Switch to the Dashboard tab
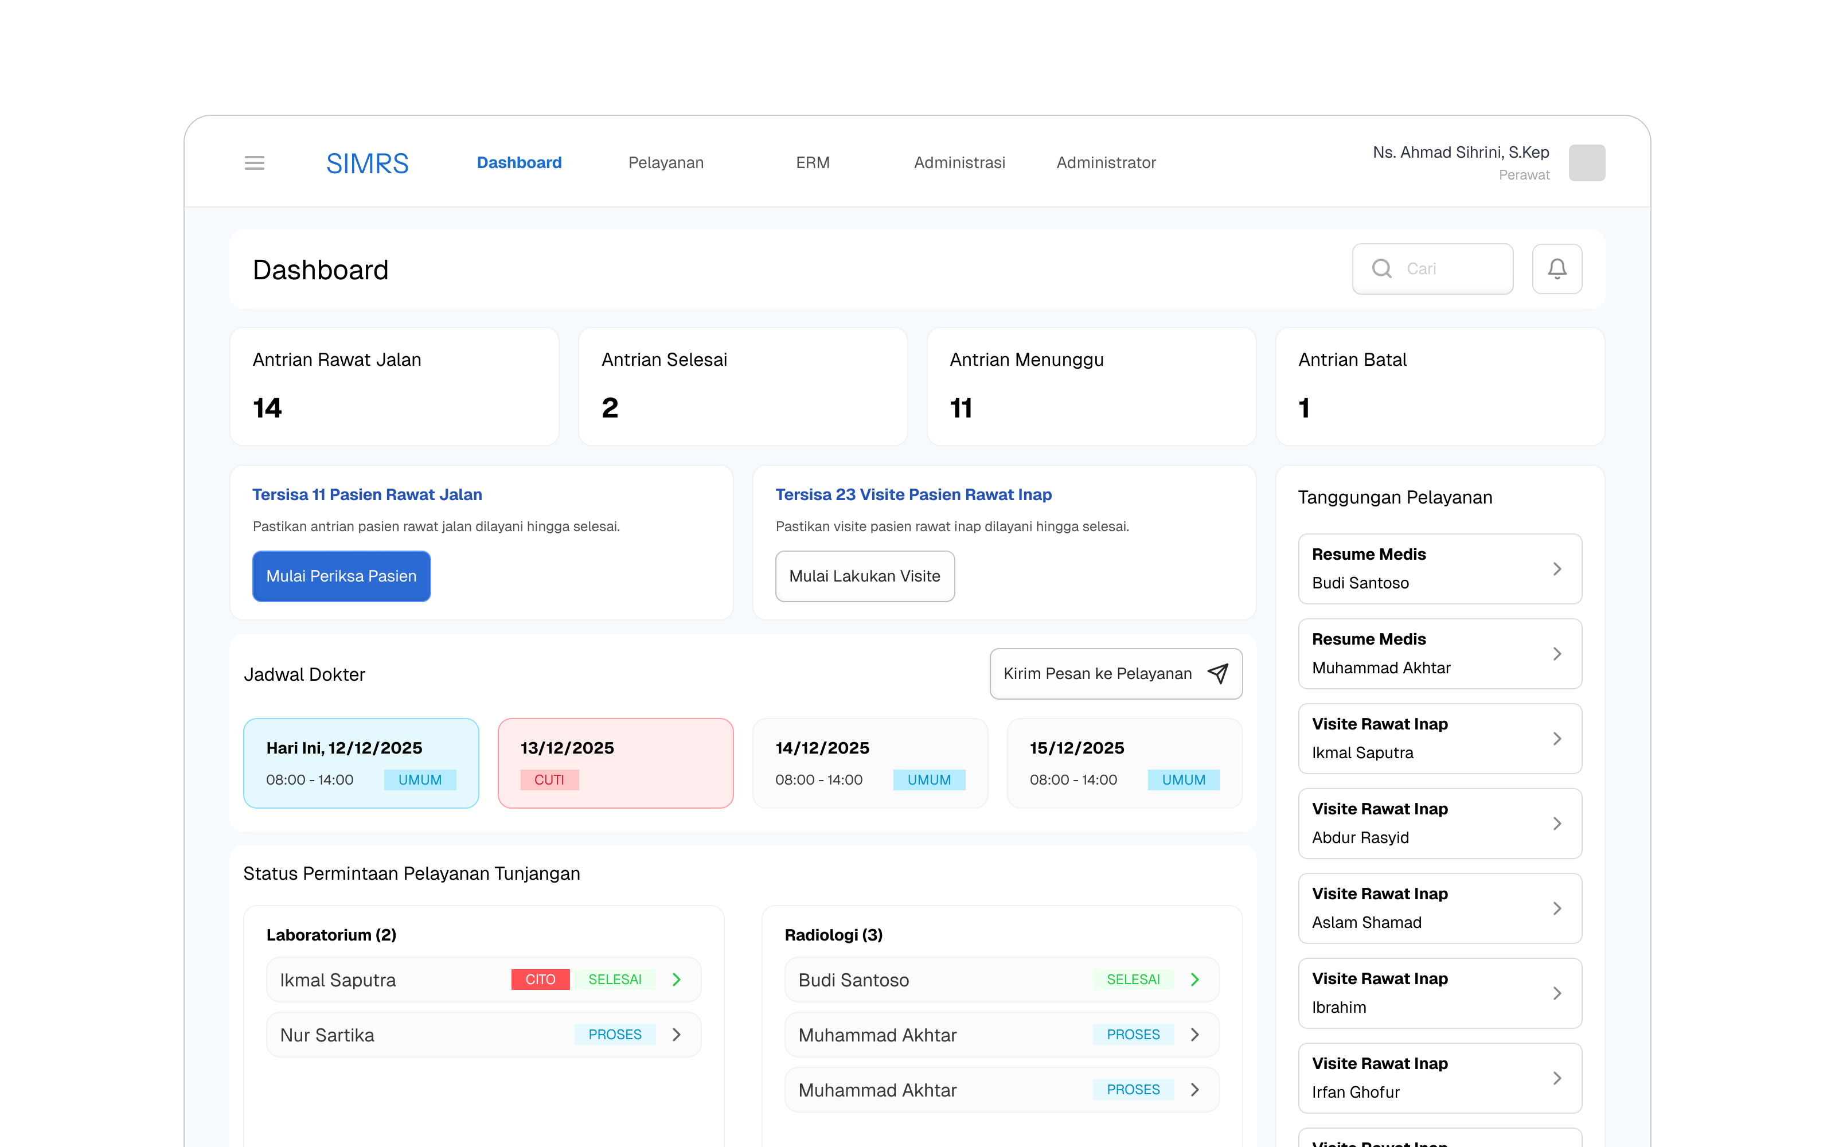 pos(518,162)
